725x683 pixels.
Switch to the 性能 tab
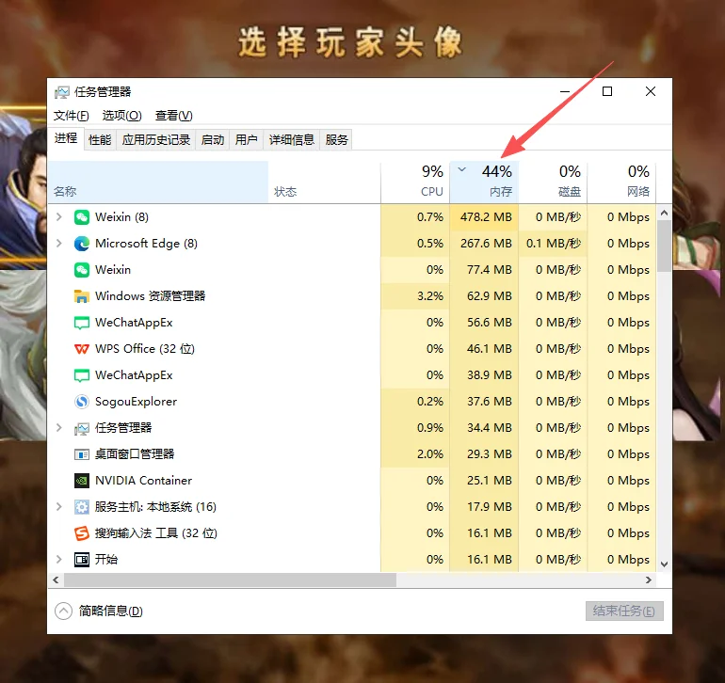101,139
